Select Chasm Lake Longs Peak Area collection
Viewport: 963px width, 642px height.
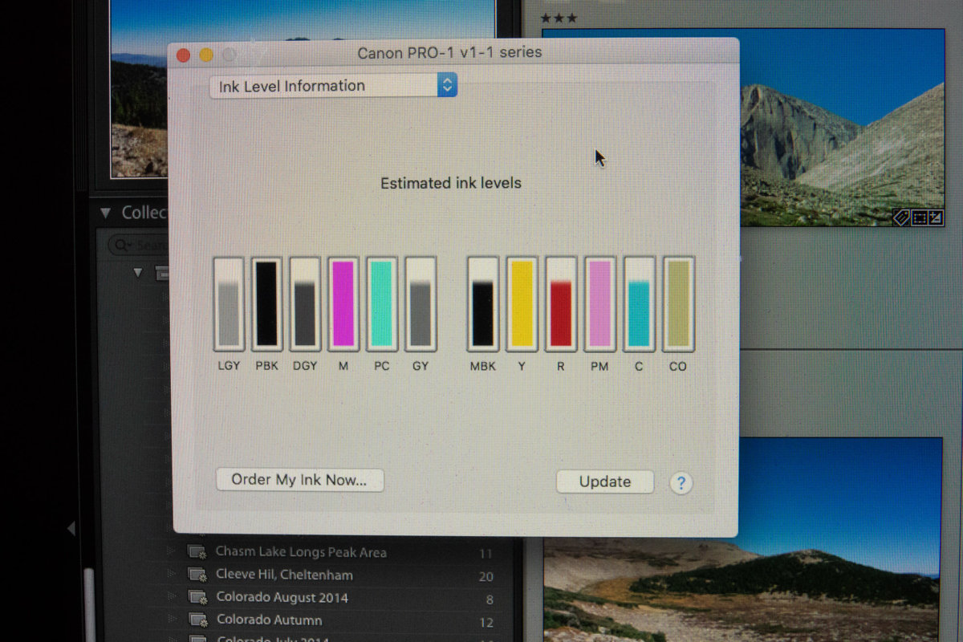pyautogui.click(x=301, y=552)
